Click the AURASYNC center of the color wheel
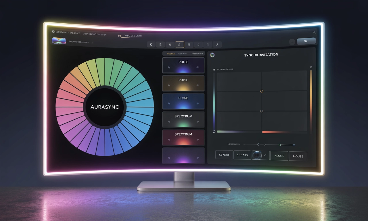The image size is (368, 221). click(105, 107)
